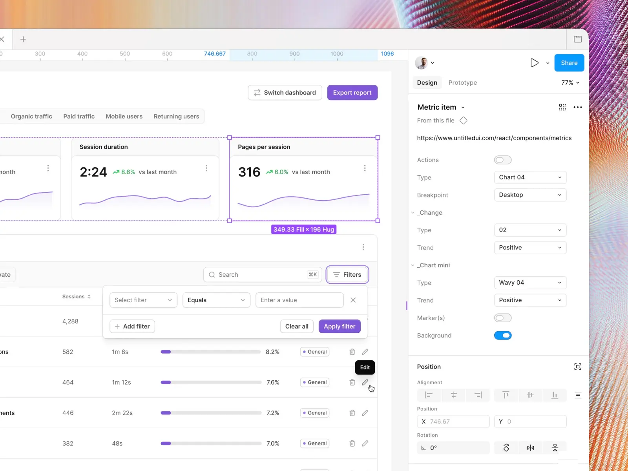Toggle the Actions switch
The width and height of the screenshot is (628, 471).
[503, 160]
